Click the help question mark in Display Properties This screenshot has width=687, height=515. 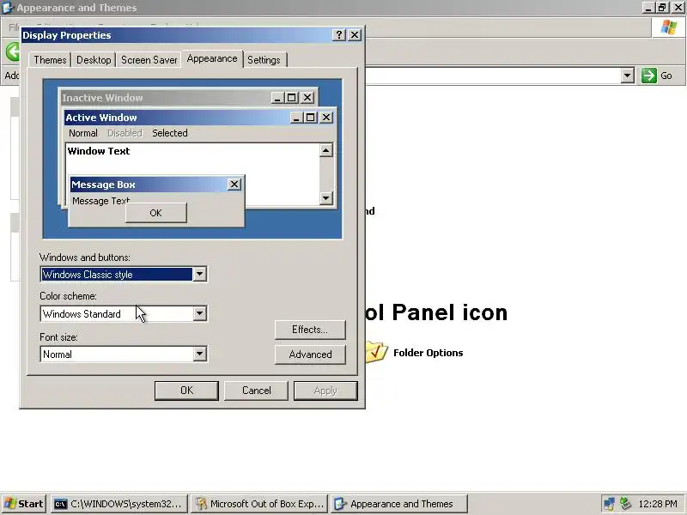pyautogui.click(x=339, y=35)
